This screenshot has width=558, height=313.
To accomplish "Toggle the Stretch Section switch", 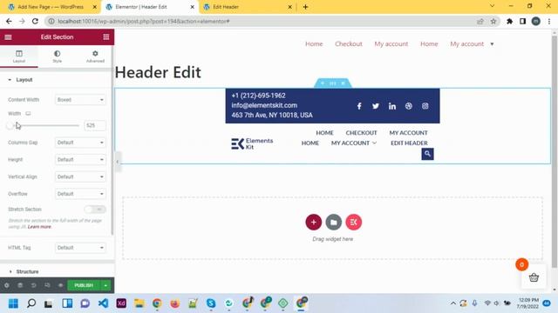I will 95,210.
